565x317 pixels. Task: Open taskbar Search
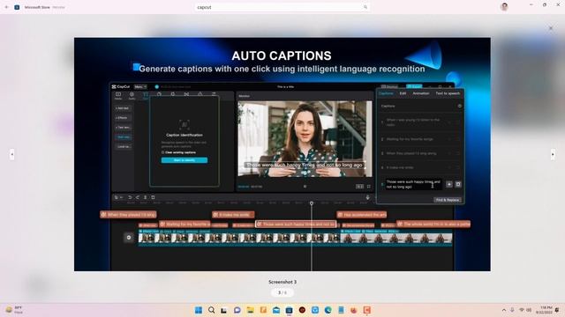[x=212, y=310]
